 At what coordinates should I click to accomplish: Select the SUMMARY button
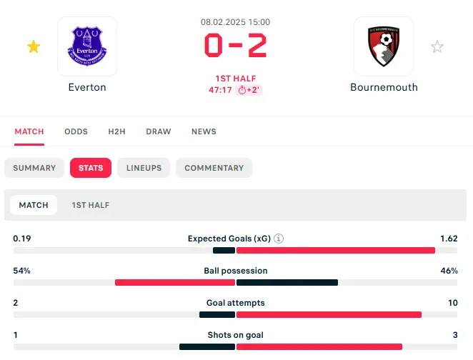[x=34, y=168]
